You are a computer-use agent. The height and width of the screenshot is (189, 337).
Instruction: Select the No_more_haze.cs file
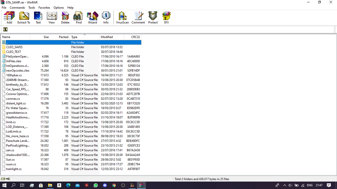71,136
